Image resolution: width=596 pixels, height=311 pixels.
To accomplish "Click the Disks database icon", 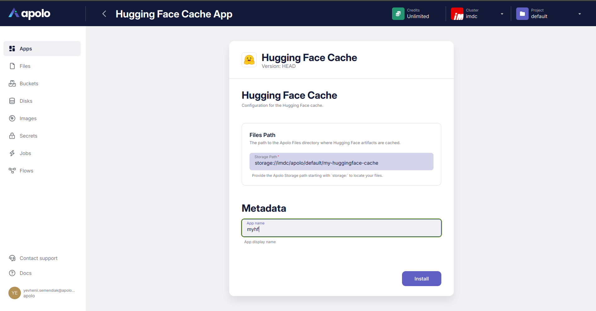I will [x=12, y=101].
